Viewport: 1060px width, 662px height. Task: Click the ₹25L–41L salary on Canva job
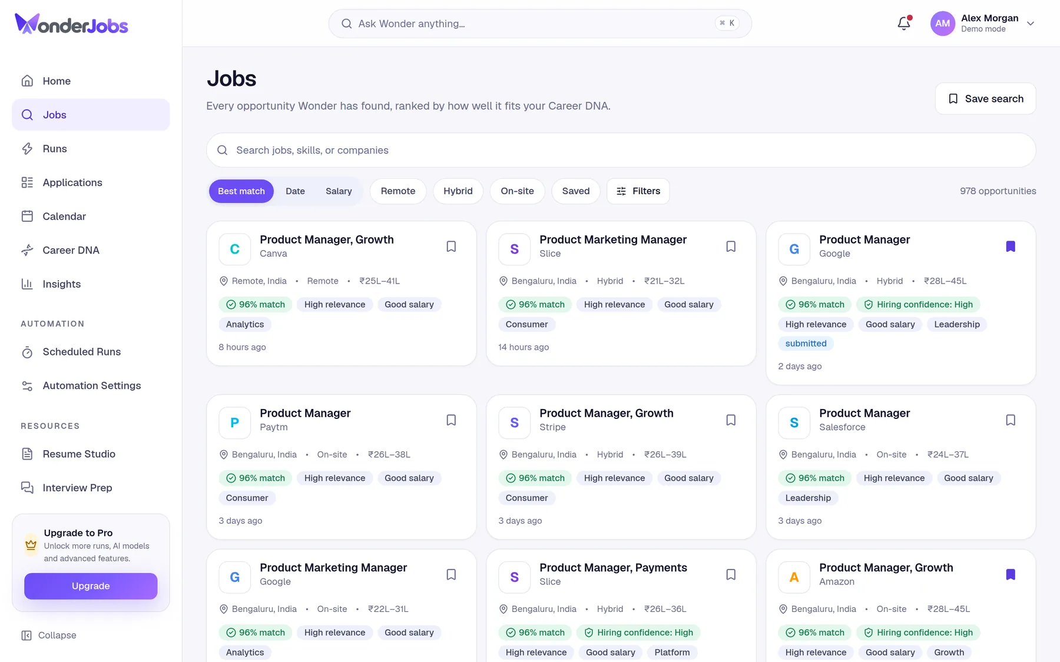(x=380, y=281)
